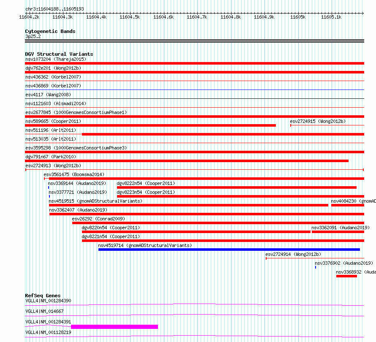Open esv3561475 (Boomsma2014) variant

point(74,174)
